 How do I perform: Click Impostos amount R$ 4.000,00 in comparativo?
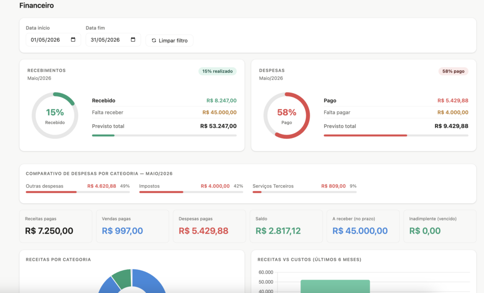215,186
